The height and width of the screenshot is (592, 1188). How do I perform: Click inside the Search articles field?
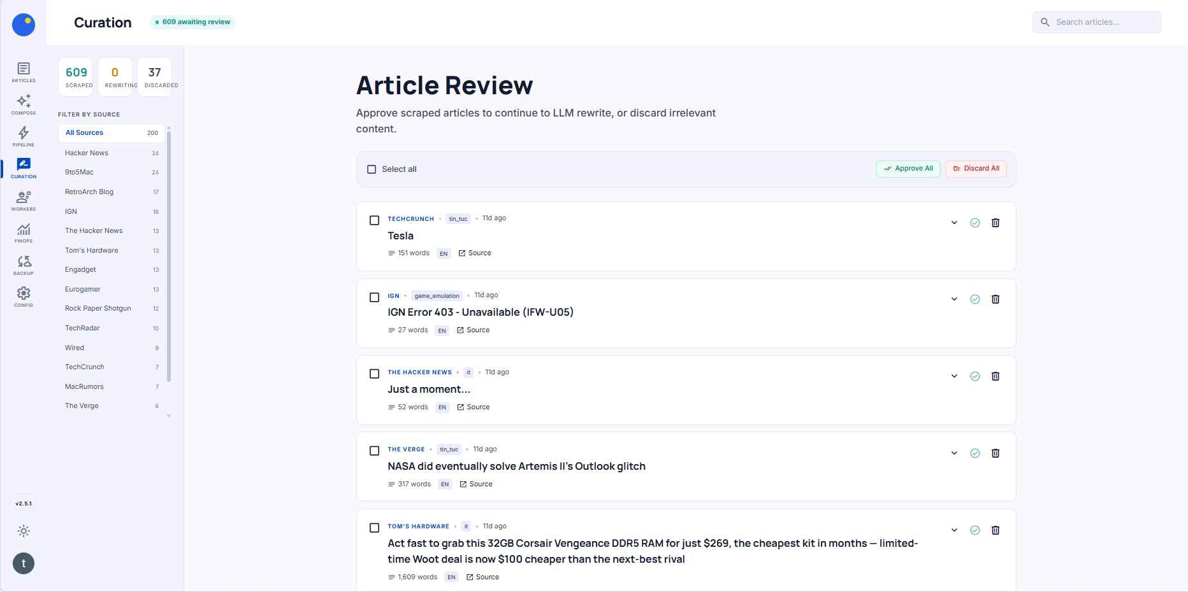pyautogui.click(x=1096, y=22)
